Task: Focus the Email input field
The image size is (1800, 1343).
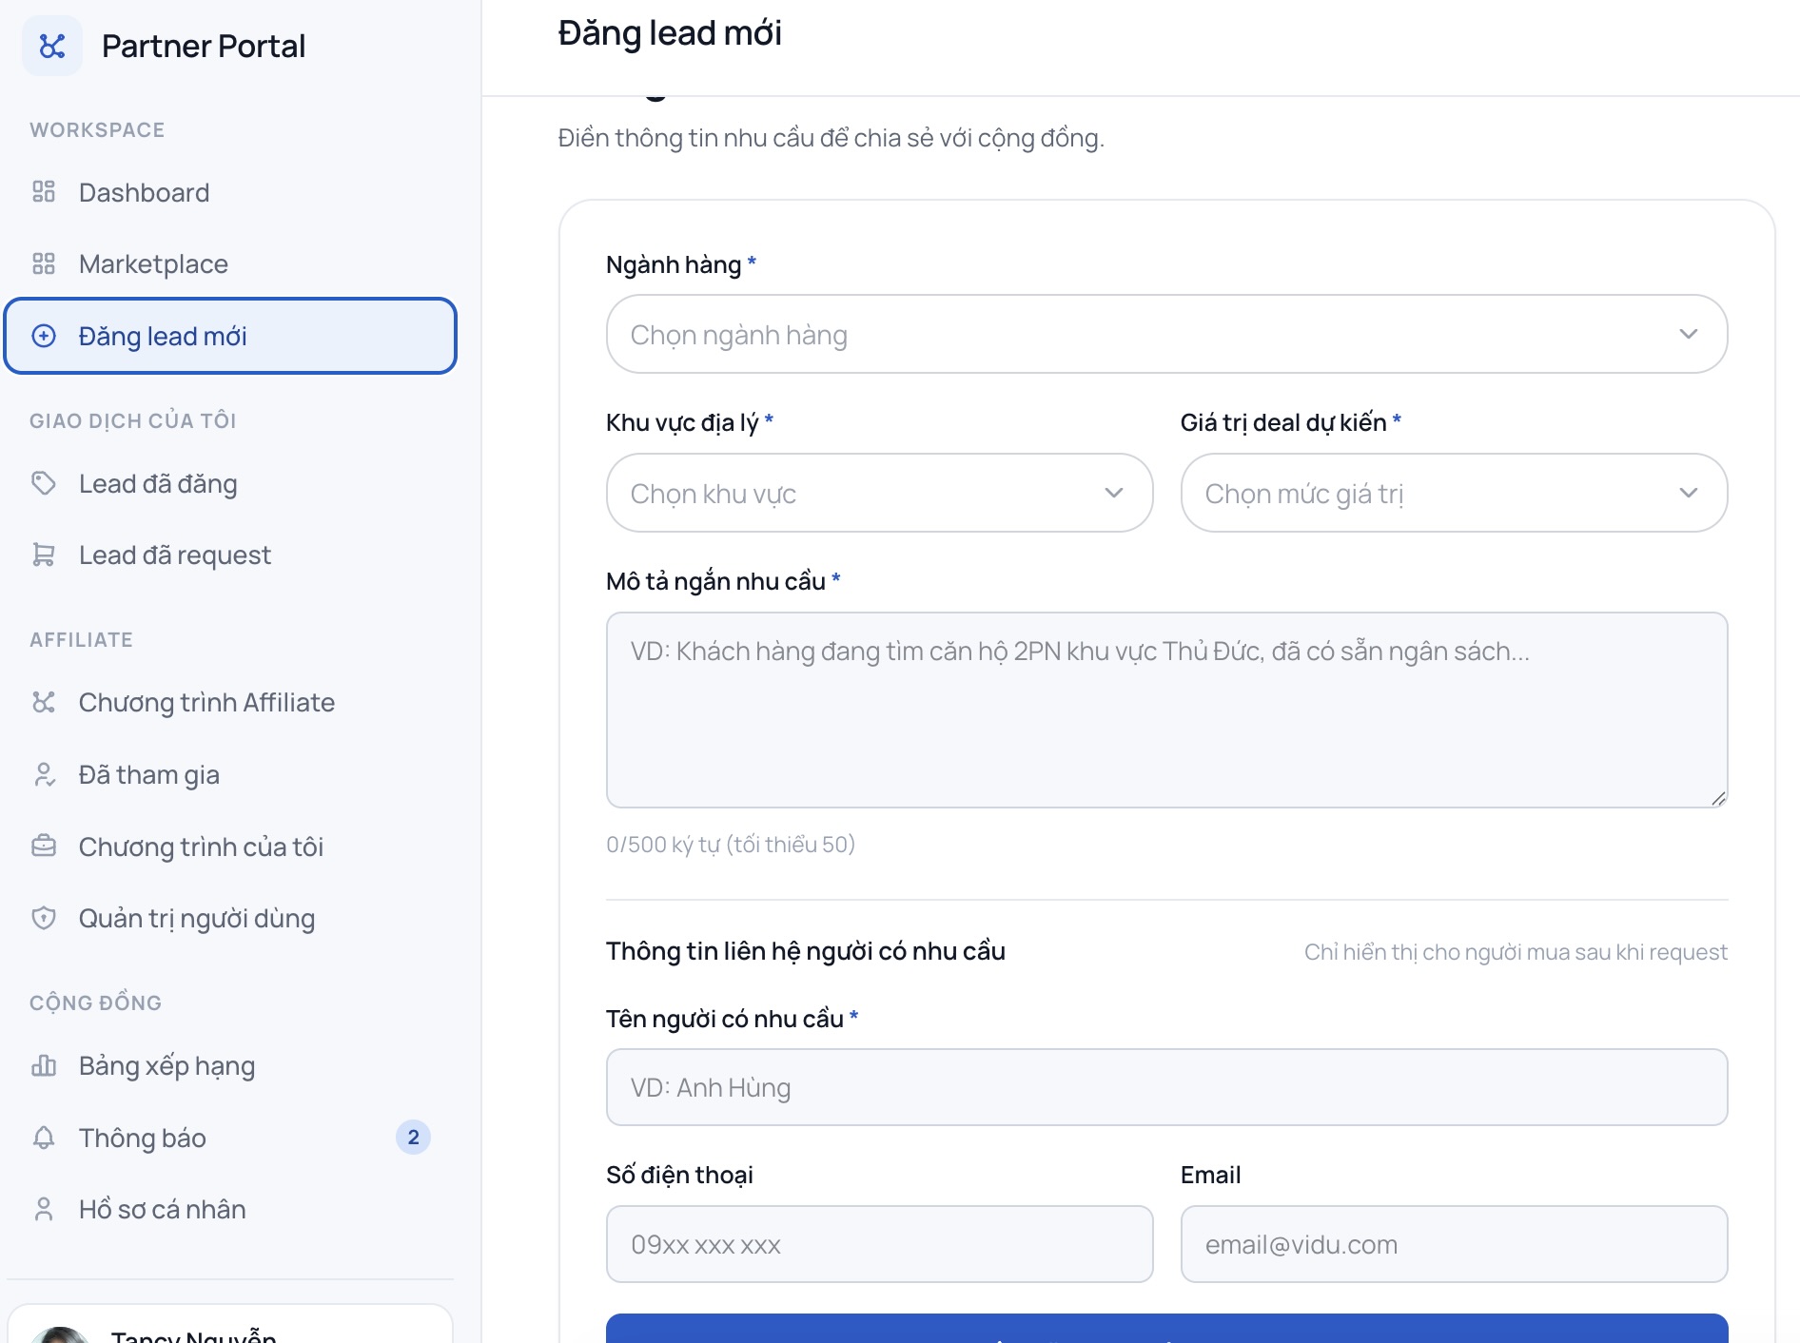Action: point(1454,1244)
